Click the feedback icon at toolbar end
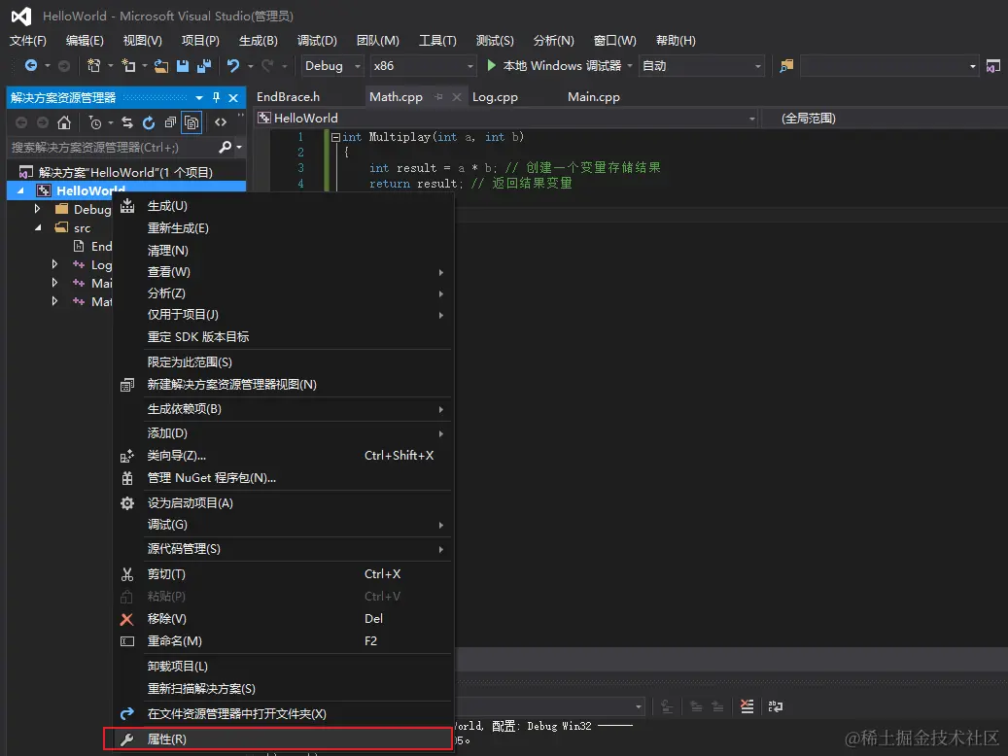Image resolution: width=1008 pixels, height=756 pixels. tap(992, 65)
